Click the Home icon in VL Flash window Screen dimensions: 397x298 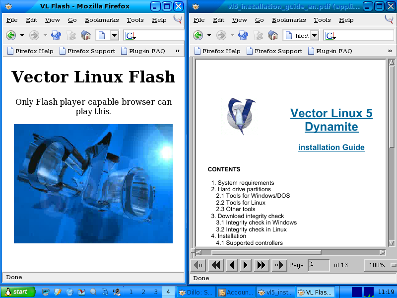[x=85, y=35]
